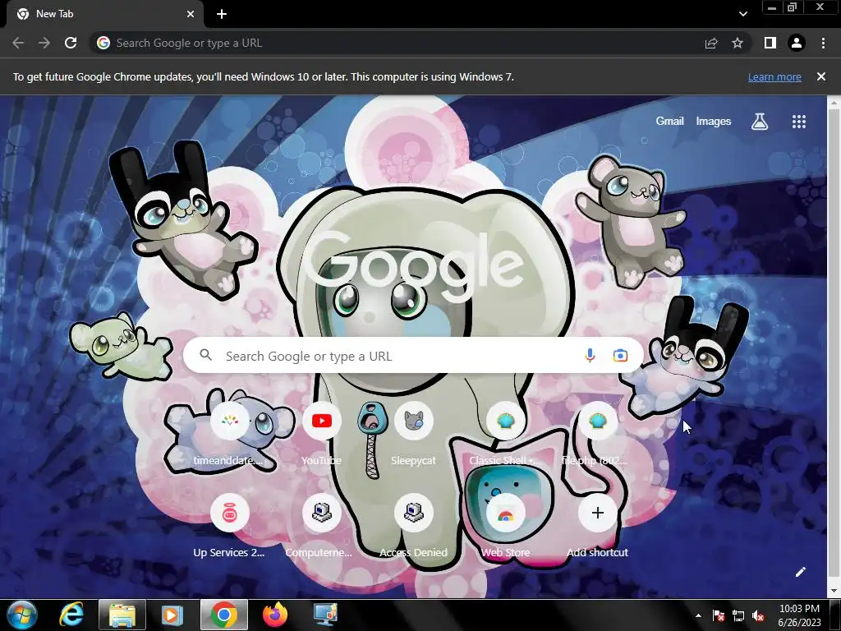The height and width of the screenshot is (631, 841).
Task: Bookmark this tab with the star icon
Action: tap(738, 43)
